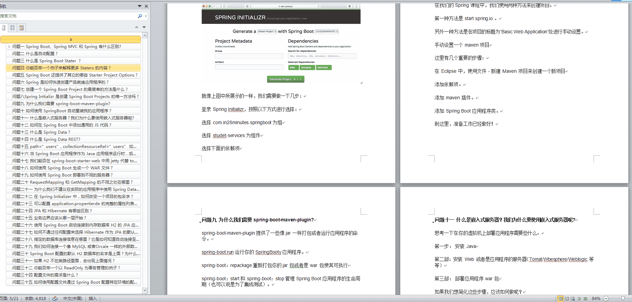Toggle the 插入 insert/overtype mode

(93, 299)
